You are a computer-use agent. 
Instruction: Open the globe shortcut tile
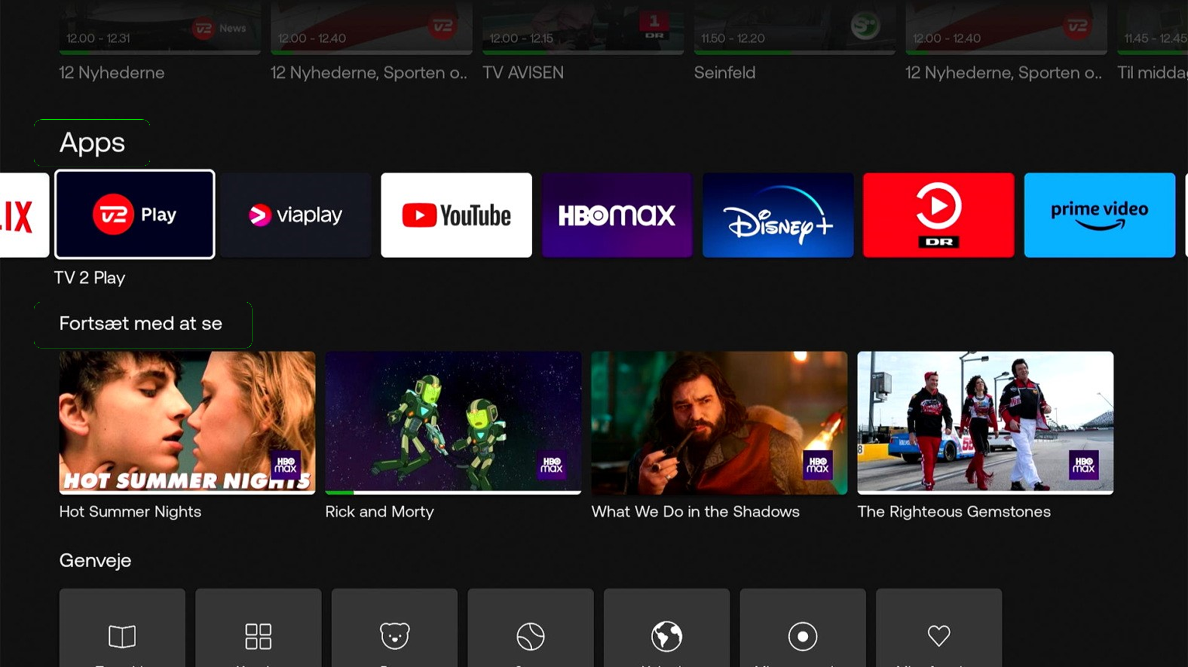666,627
